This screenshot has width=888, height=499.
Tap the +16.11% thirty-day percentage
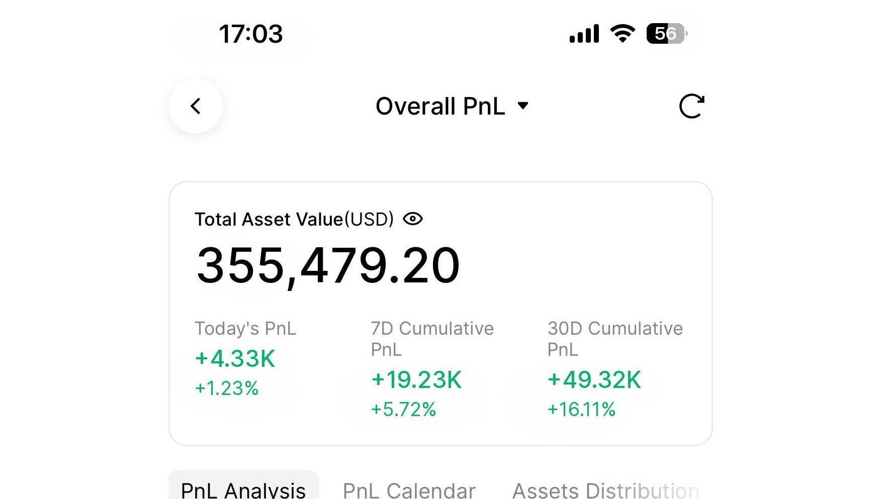coord(581,410)
